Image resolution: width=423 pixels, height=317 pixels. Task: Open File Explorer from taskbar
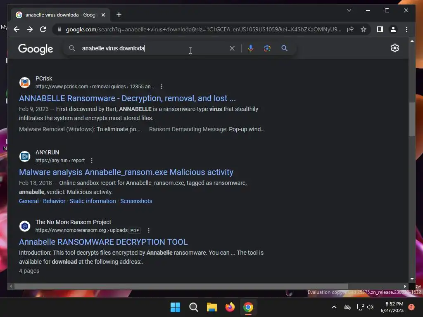[x=212, y=307]
